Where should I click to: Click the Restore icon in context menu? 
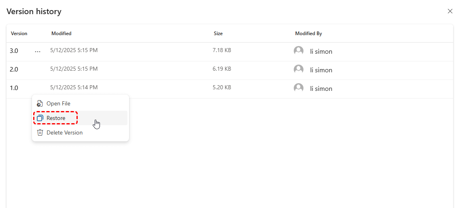click(40, 118)
